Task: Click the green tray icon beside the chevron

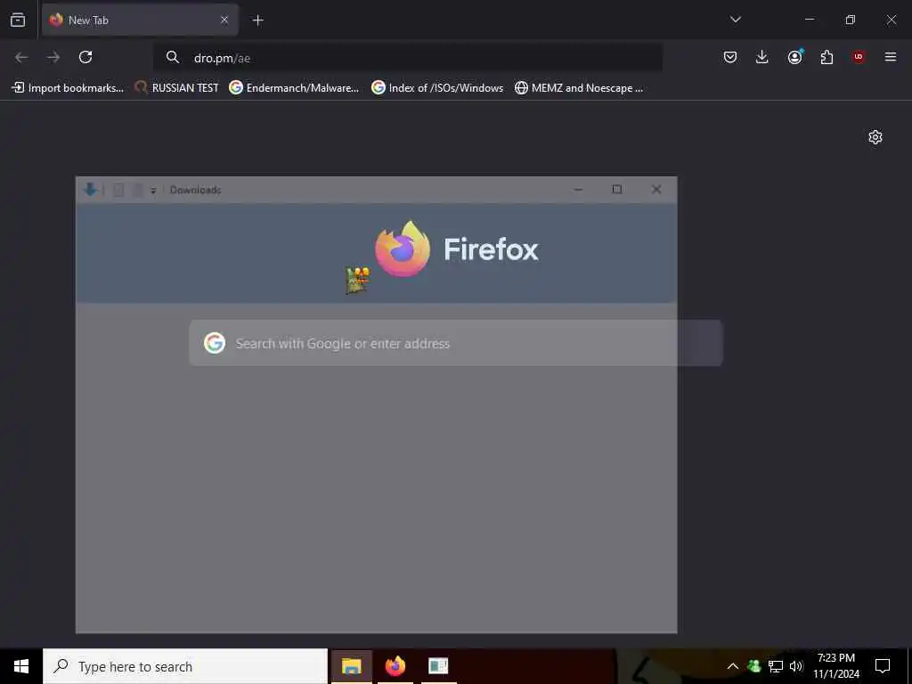Action: (x=754, y=666)
